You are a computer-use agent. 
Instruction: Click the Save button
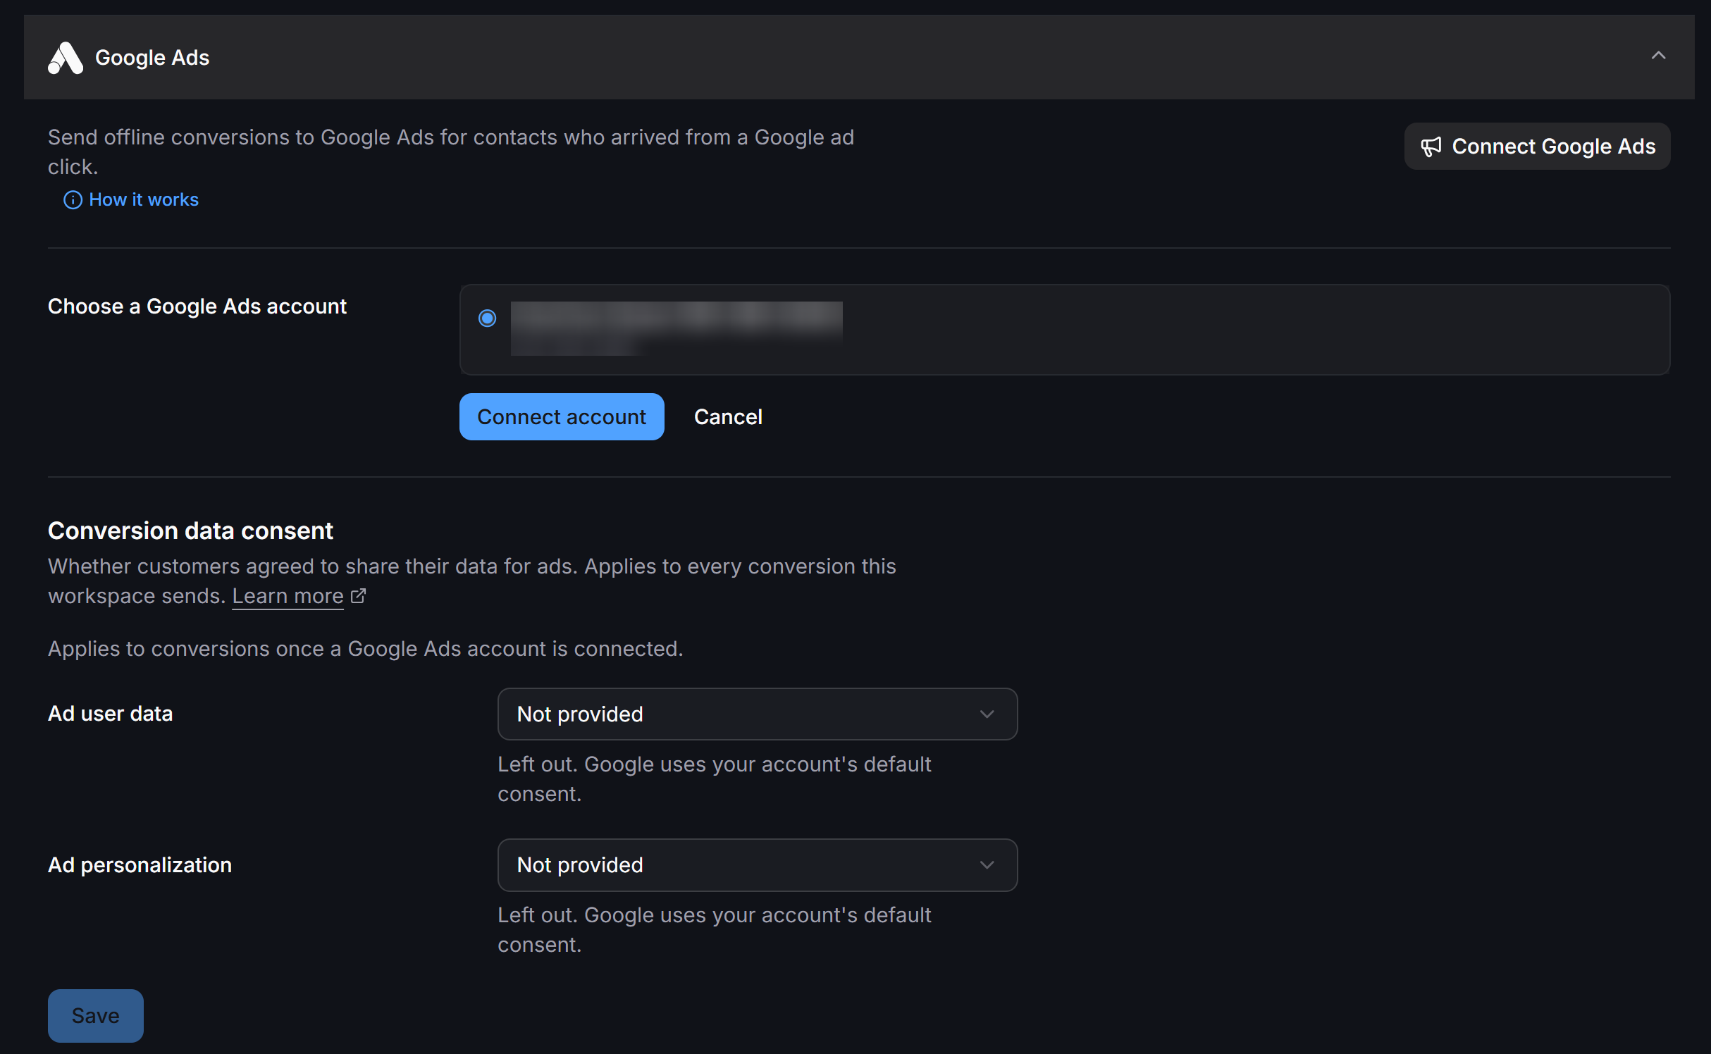tap(96, 1016)
